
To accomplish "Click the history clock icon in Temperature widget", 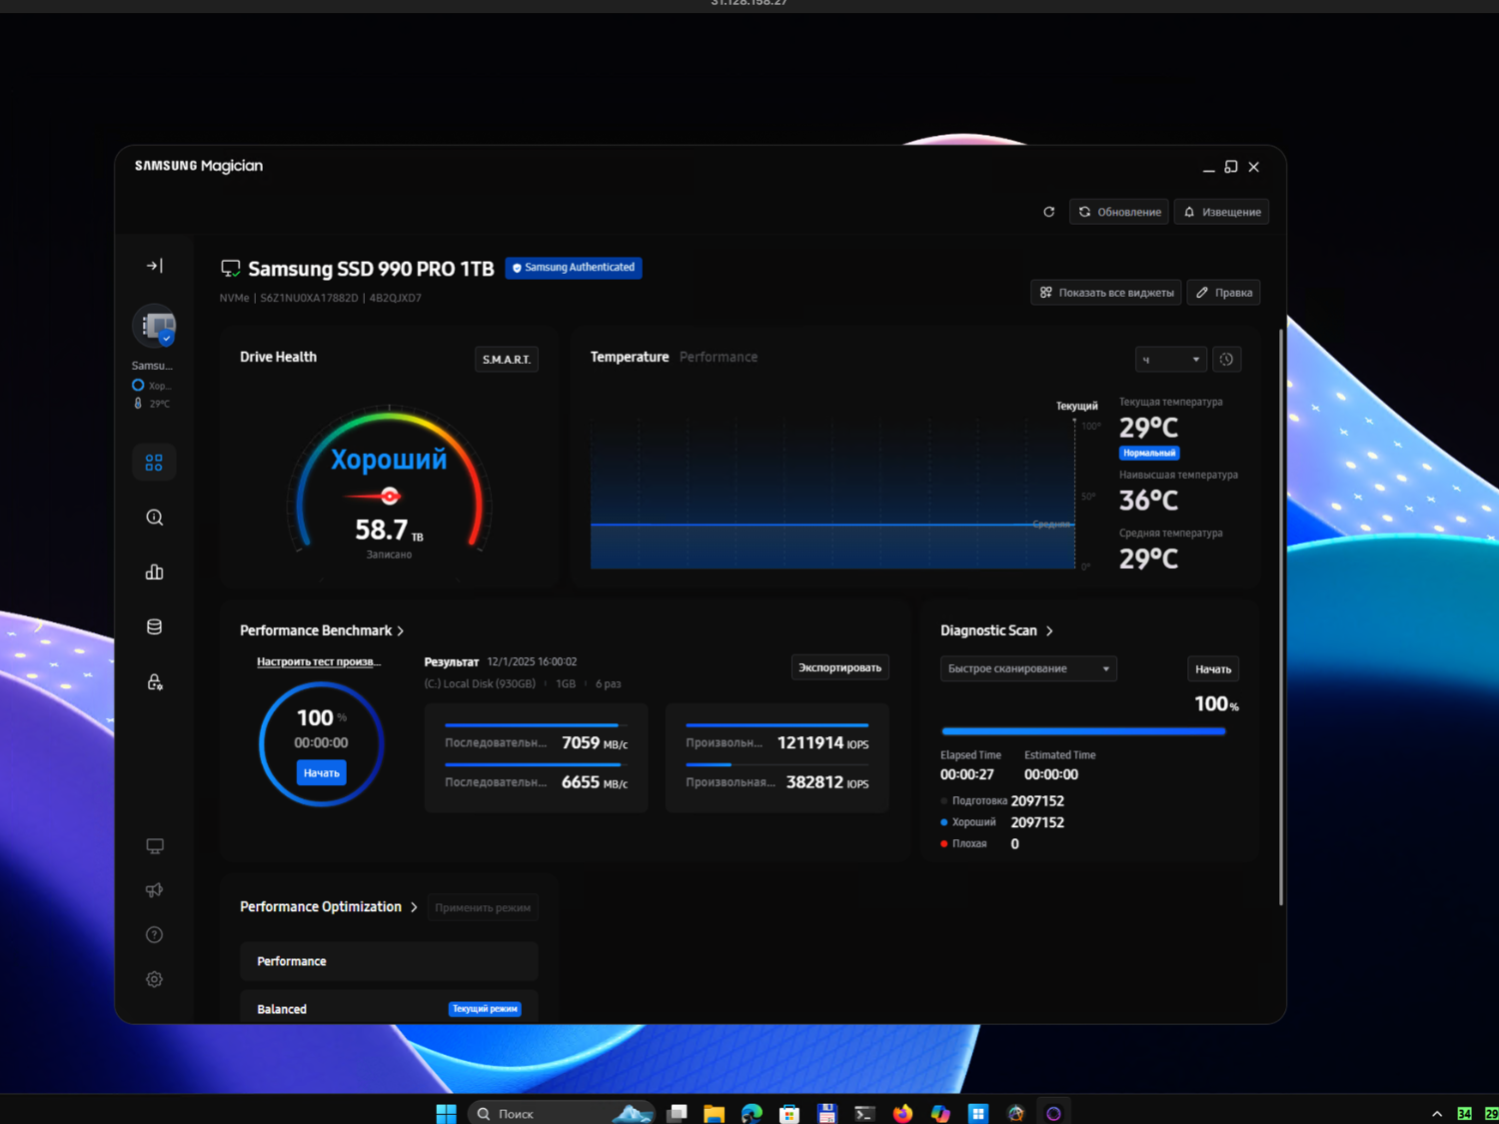I will pos(1226,360).
